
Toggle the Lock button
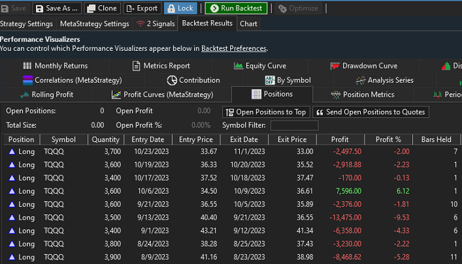pos(180,8)
